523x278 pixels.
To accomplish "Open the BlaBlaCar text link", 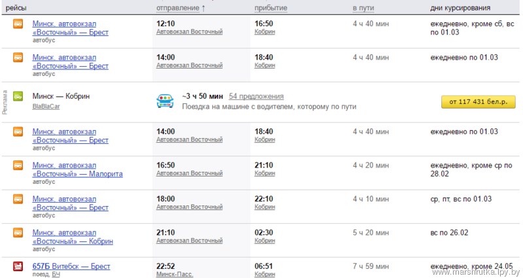I will 46,107.
